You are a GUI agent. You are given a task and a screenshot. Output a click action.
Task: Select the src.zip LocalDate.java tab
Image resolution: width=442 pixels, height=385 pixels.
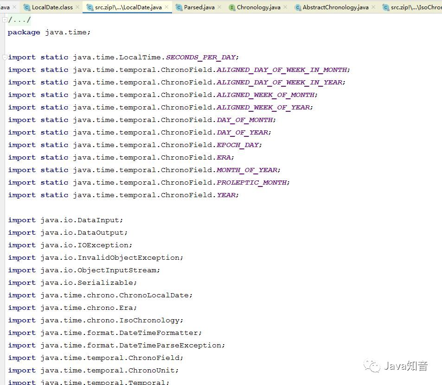[x=128, y=7]
